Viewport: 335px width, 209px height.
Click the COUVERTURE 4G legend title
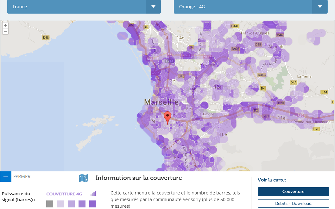click(64, 194)
